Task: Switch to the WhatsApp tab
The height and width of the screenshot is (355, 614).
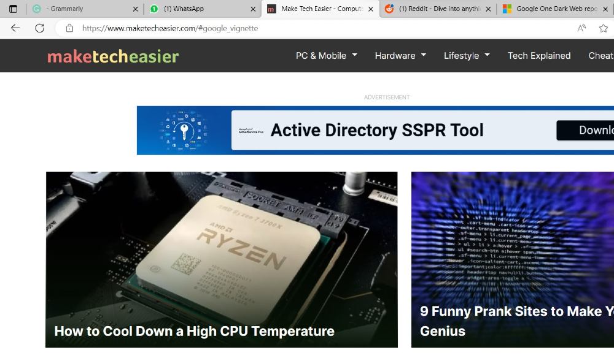Action: coord(200,9)
